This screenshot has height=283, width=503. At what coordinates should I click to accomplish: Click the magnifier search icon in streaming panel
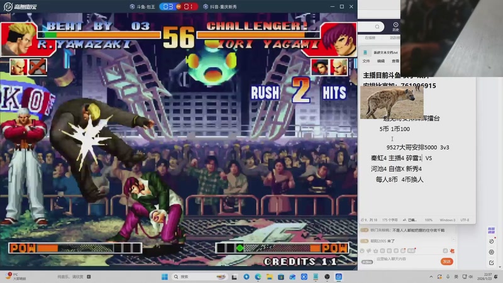(x=377, y=26)
